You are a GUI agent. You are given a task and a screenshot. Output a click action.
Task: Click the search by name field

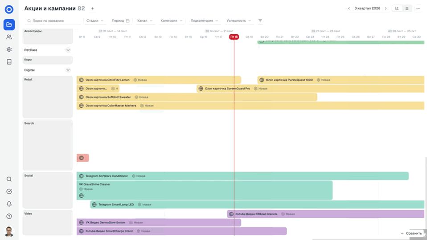tap(54, 20)
